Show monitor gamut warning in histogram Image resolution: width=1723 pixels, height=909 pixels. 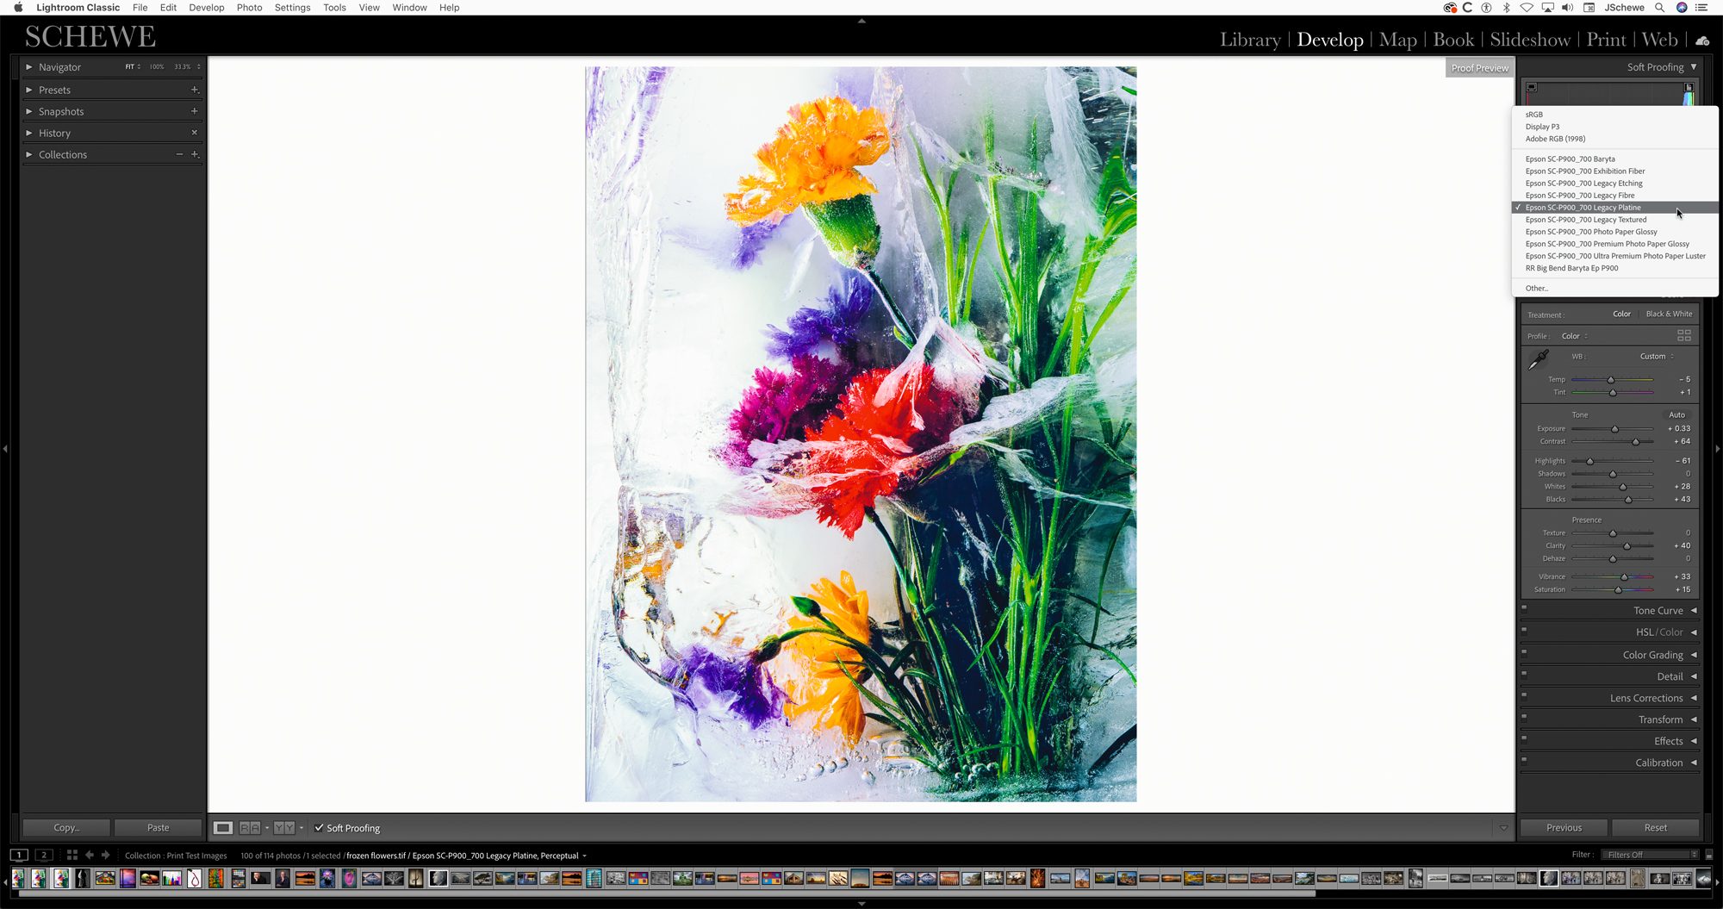[1532, 87]
